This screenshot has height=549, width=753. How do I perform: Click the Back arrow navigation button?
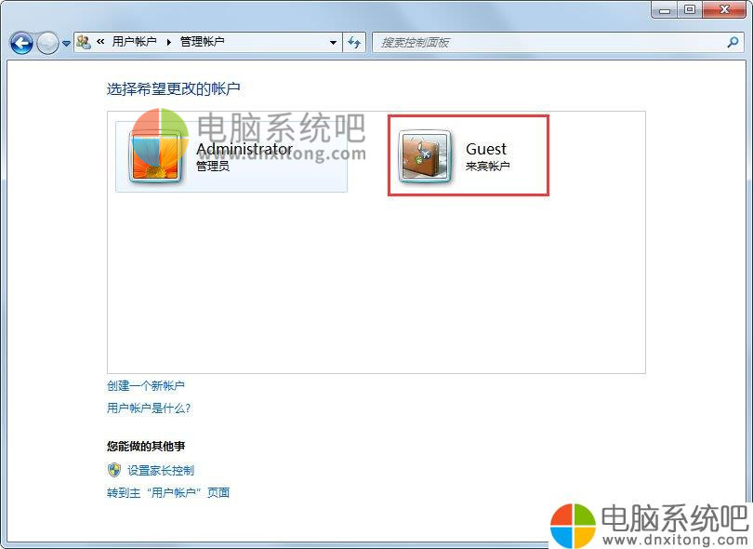point(21,43)
